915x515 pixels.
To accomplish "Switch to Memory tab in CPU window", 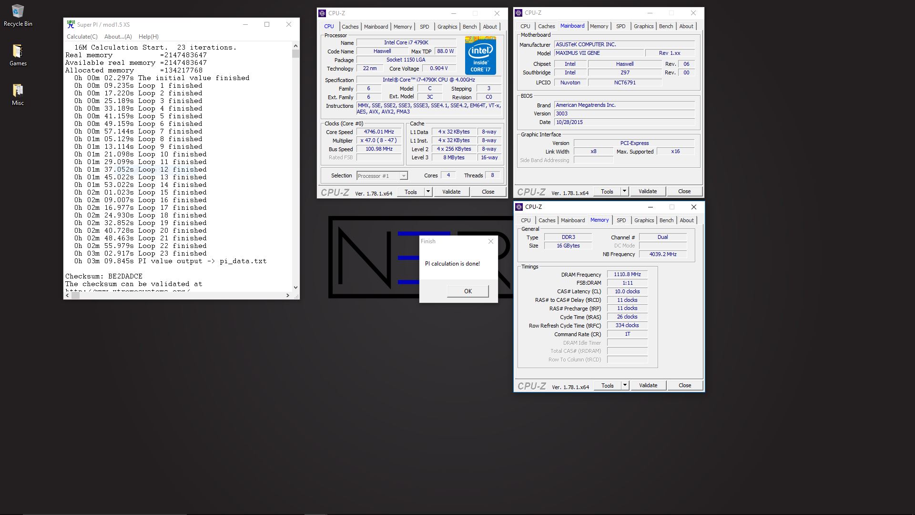I will 403,27.
